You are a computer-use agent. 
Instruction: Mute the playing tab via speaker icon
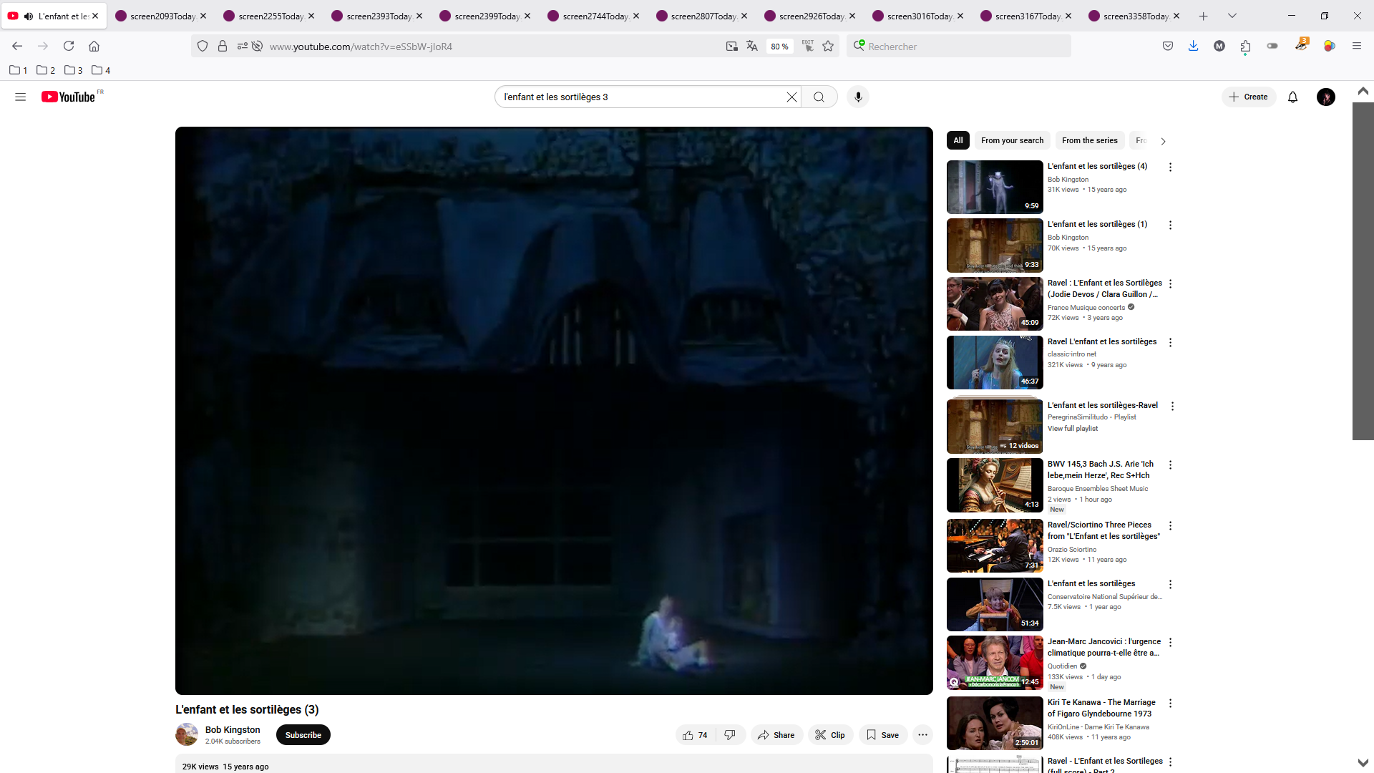(29, 16)
